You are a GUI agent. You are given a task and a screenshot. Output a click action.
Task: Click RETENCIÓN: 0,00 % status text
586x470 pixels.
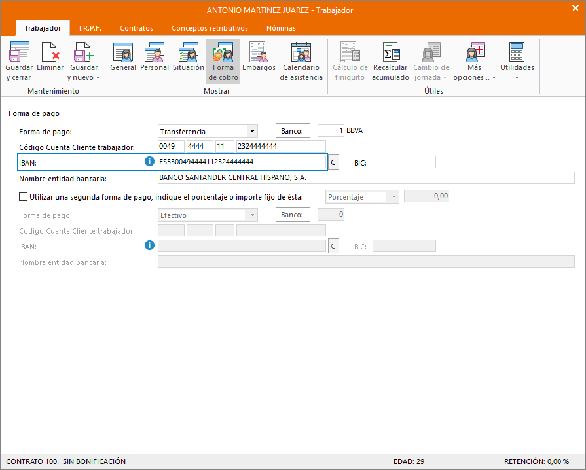point(536,461)
